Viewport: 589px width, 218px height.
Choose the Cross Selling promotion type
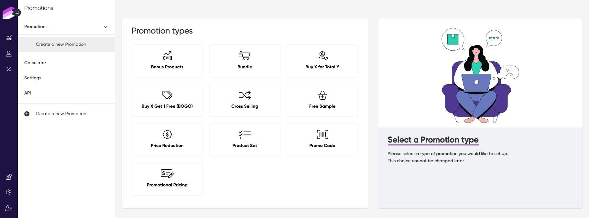click(x=245, y=100)
